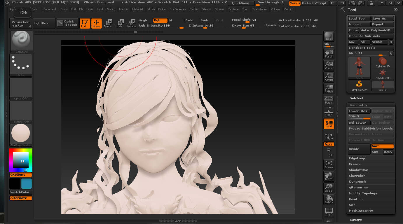
Task: Open the Standard brush picker
Action: (22, 42)
